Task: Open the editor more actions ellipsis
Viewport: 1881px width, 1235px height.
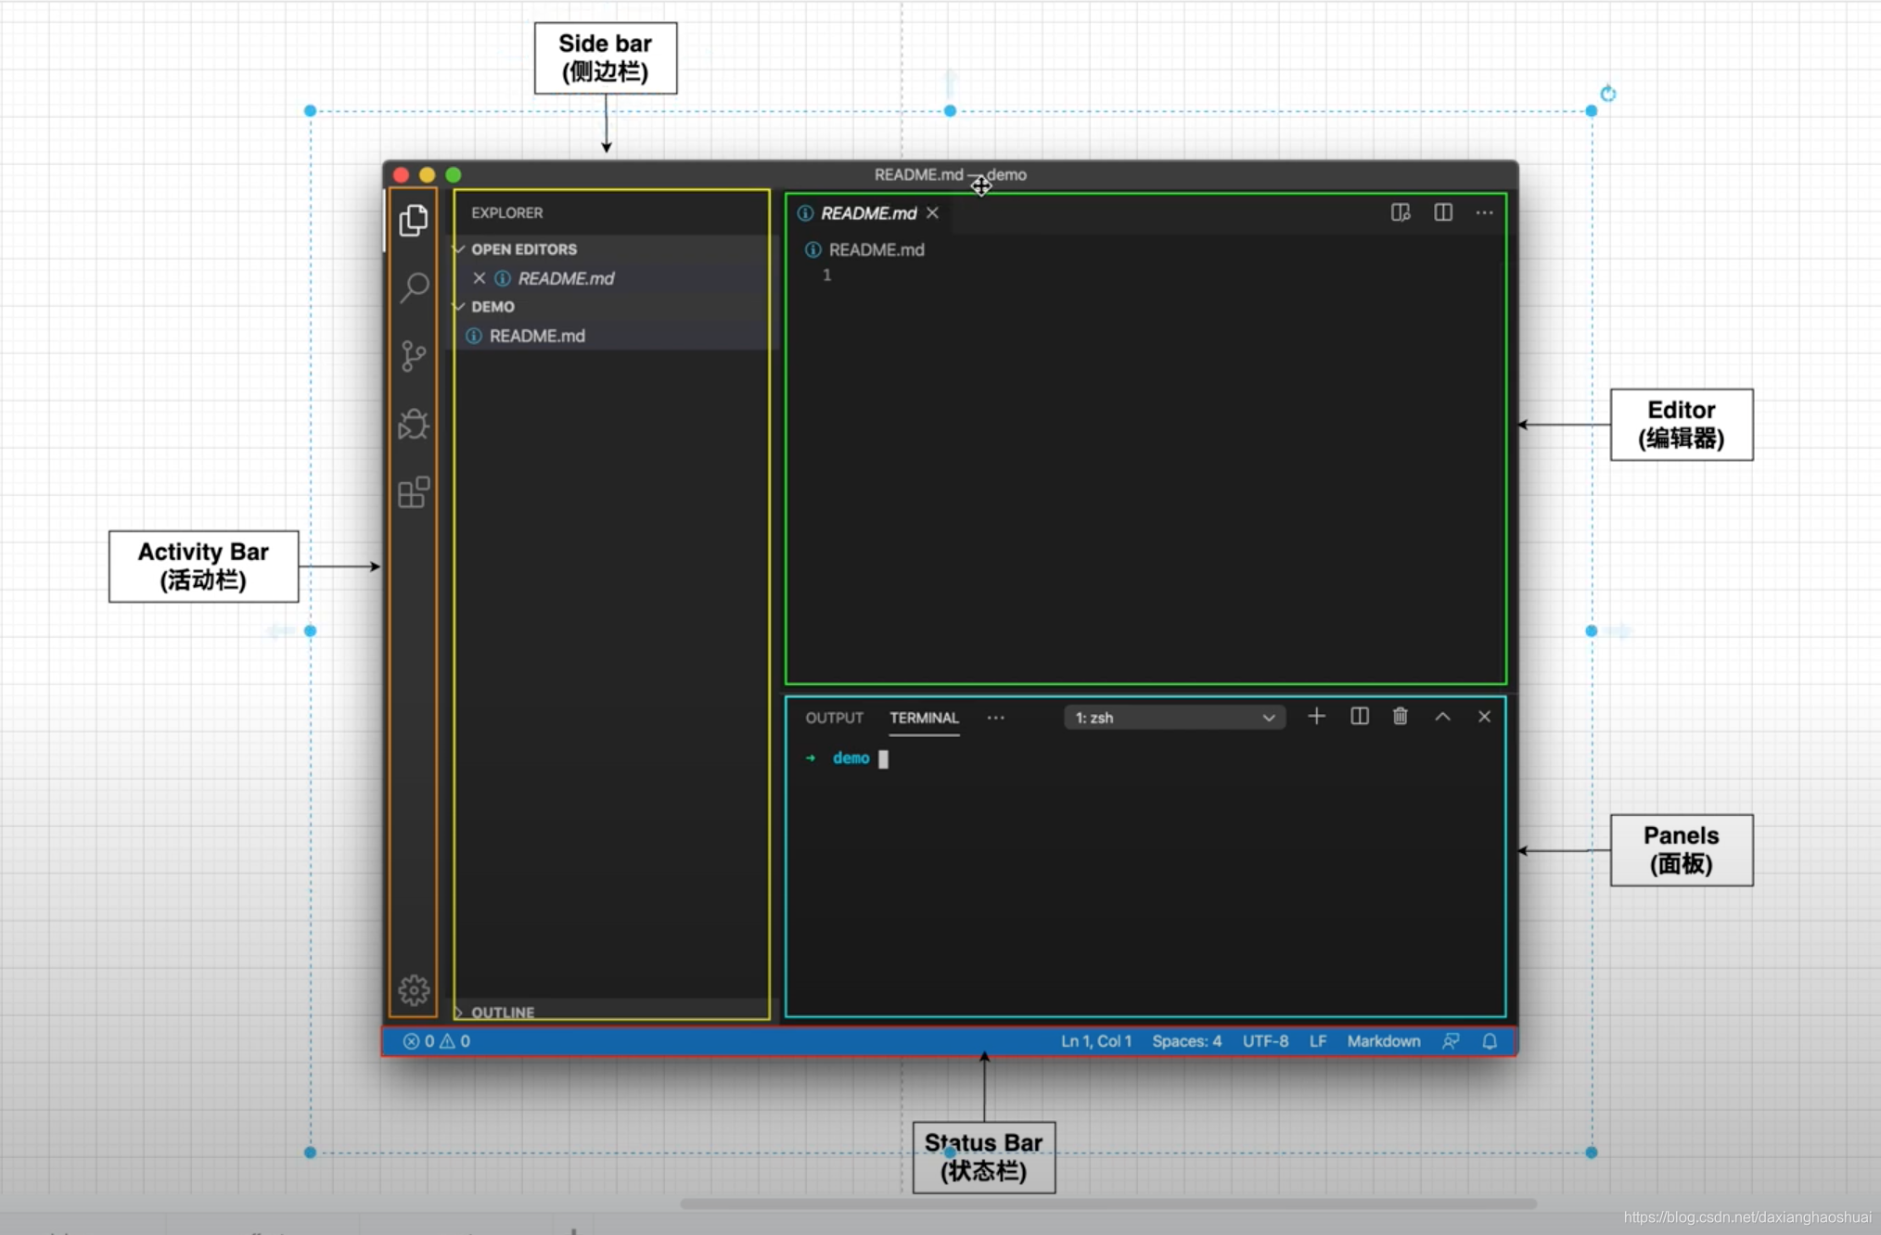Action: [1484, 212]
